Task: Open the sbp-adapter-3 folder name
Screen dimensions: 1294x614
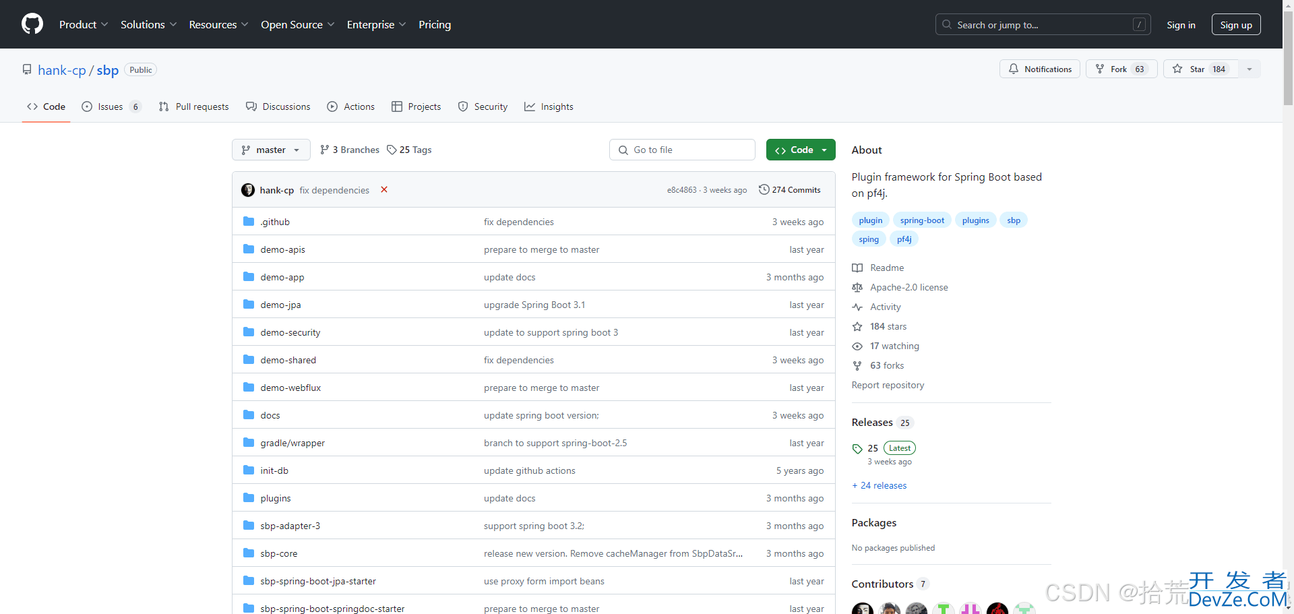Action: pyautogui.click(x=290, y=526)
